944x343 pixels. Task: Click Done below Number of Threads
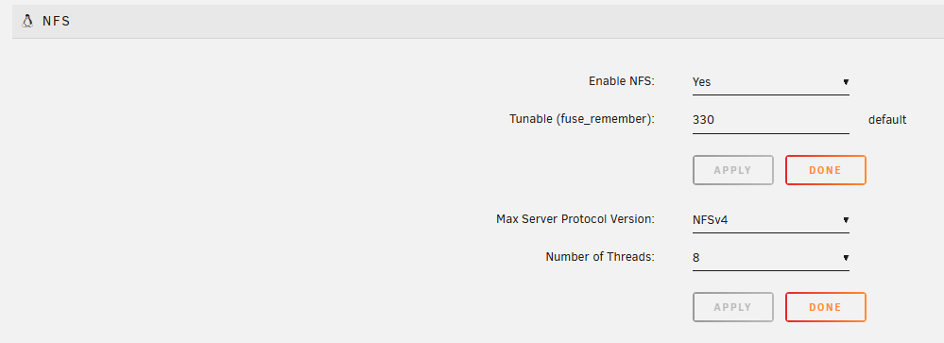point(825,307)
